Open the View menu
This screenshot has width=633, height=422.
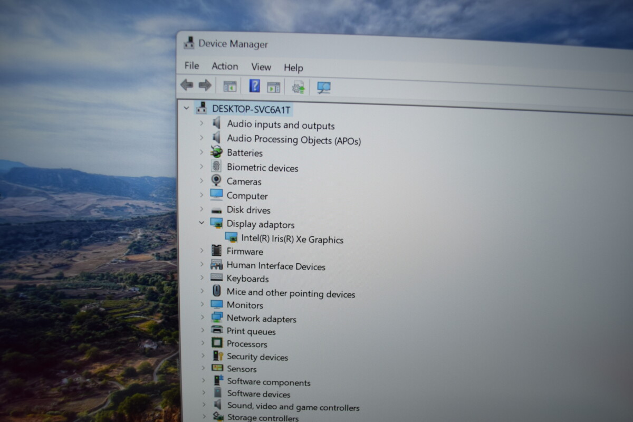tap(261, 67)
